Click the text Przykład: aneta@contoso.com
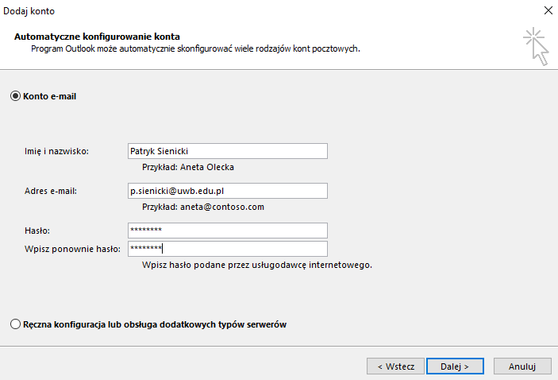 pyautogui.click(x=203, y=207)
